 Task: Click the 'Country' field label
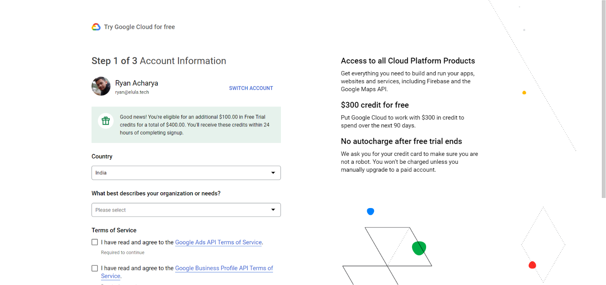(102, 156)
